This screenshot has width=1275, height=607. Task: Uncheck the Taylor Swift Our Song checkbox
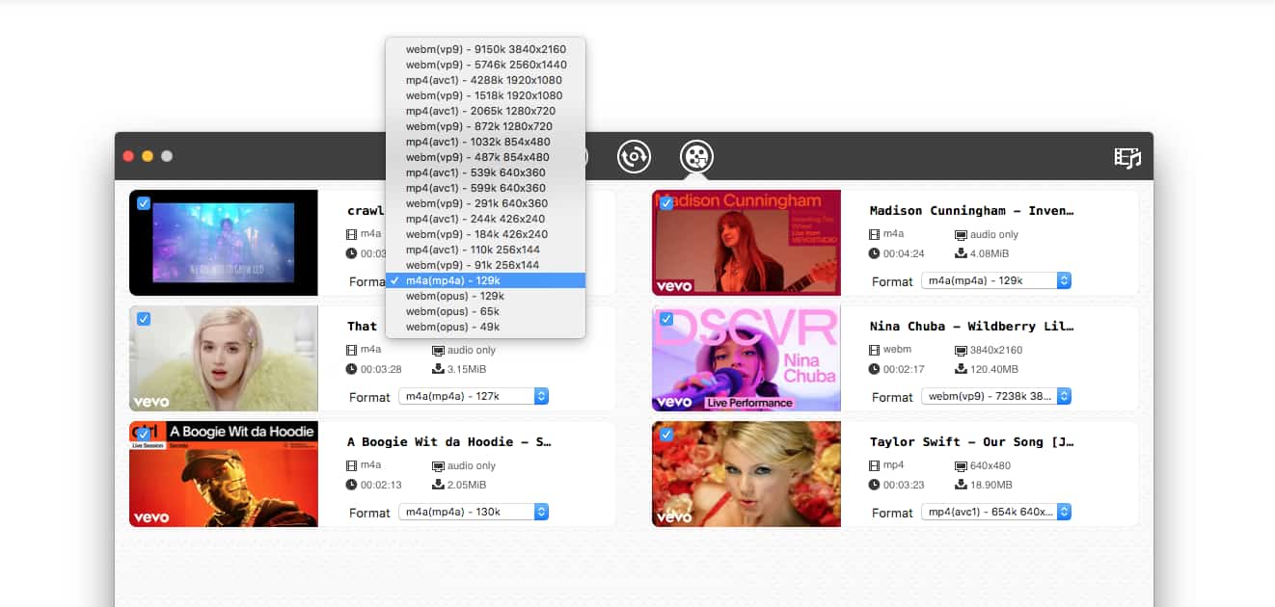pyautogui.click(x=666, y=435)
